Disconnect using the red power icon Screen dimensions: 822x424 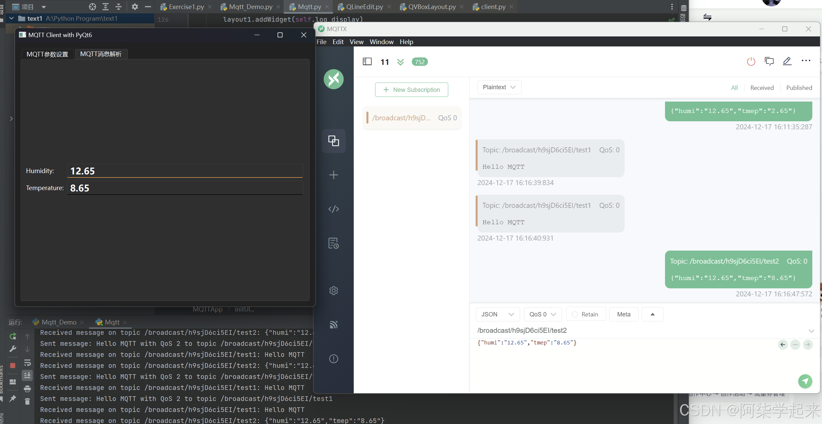tap(751, 61)
